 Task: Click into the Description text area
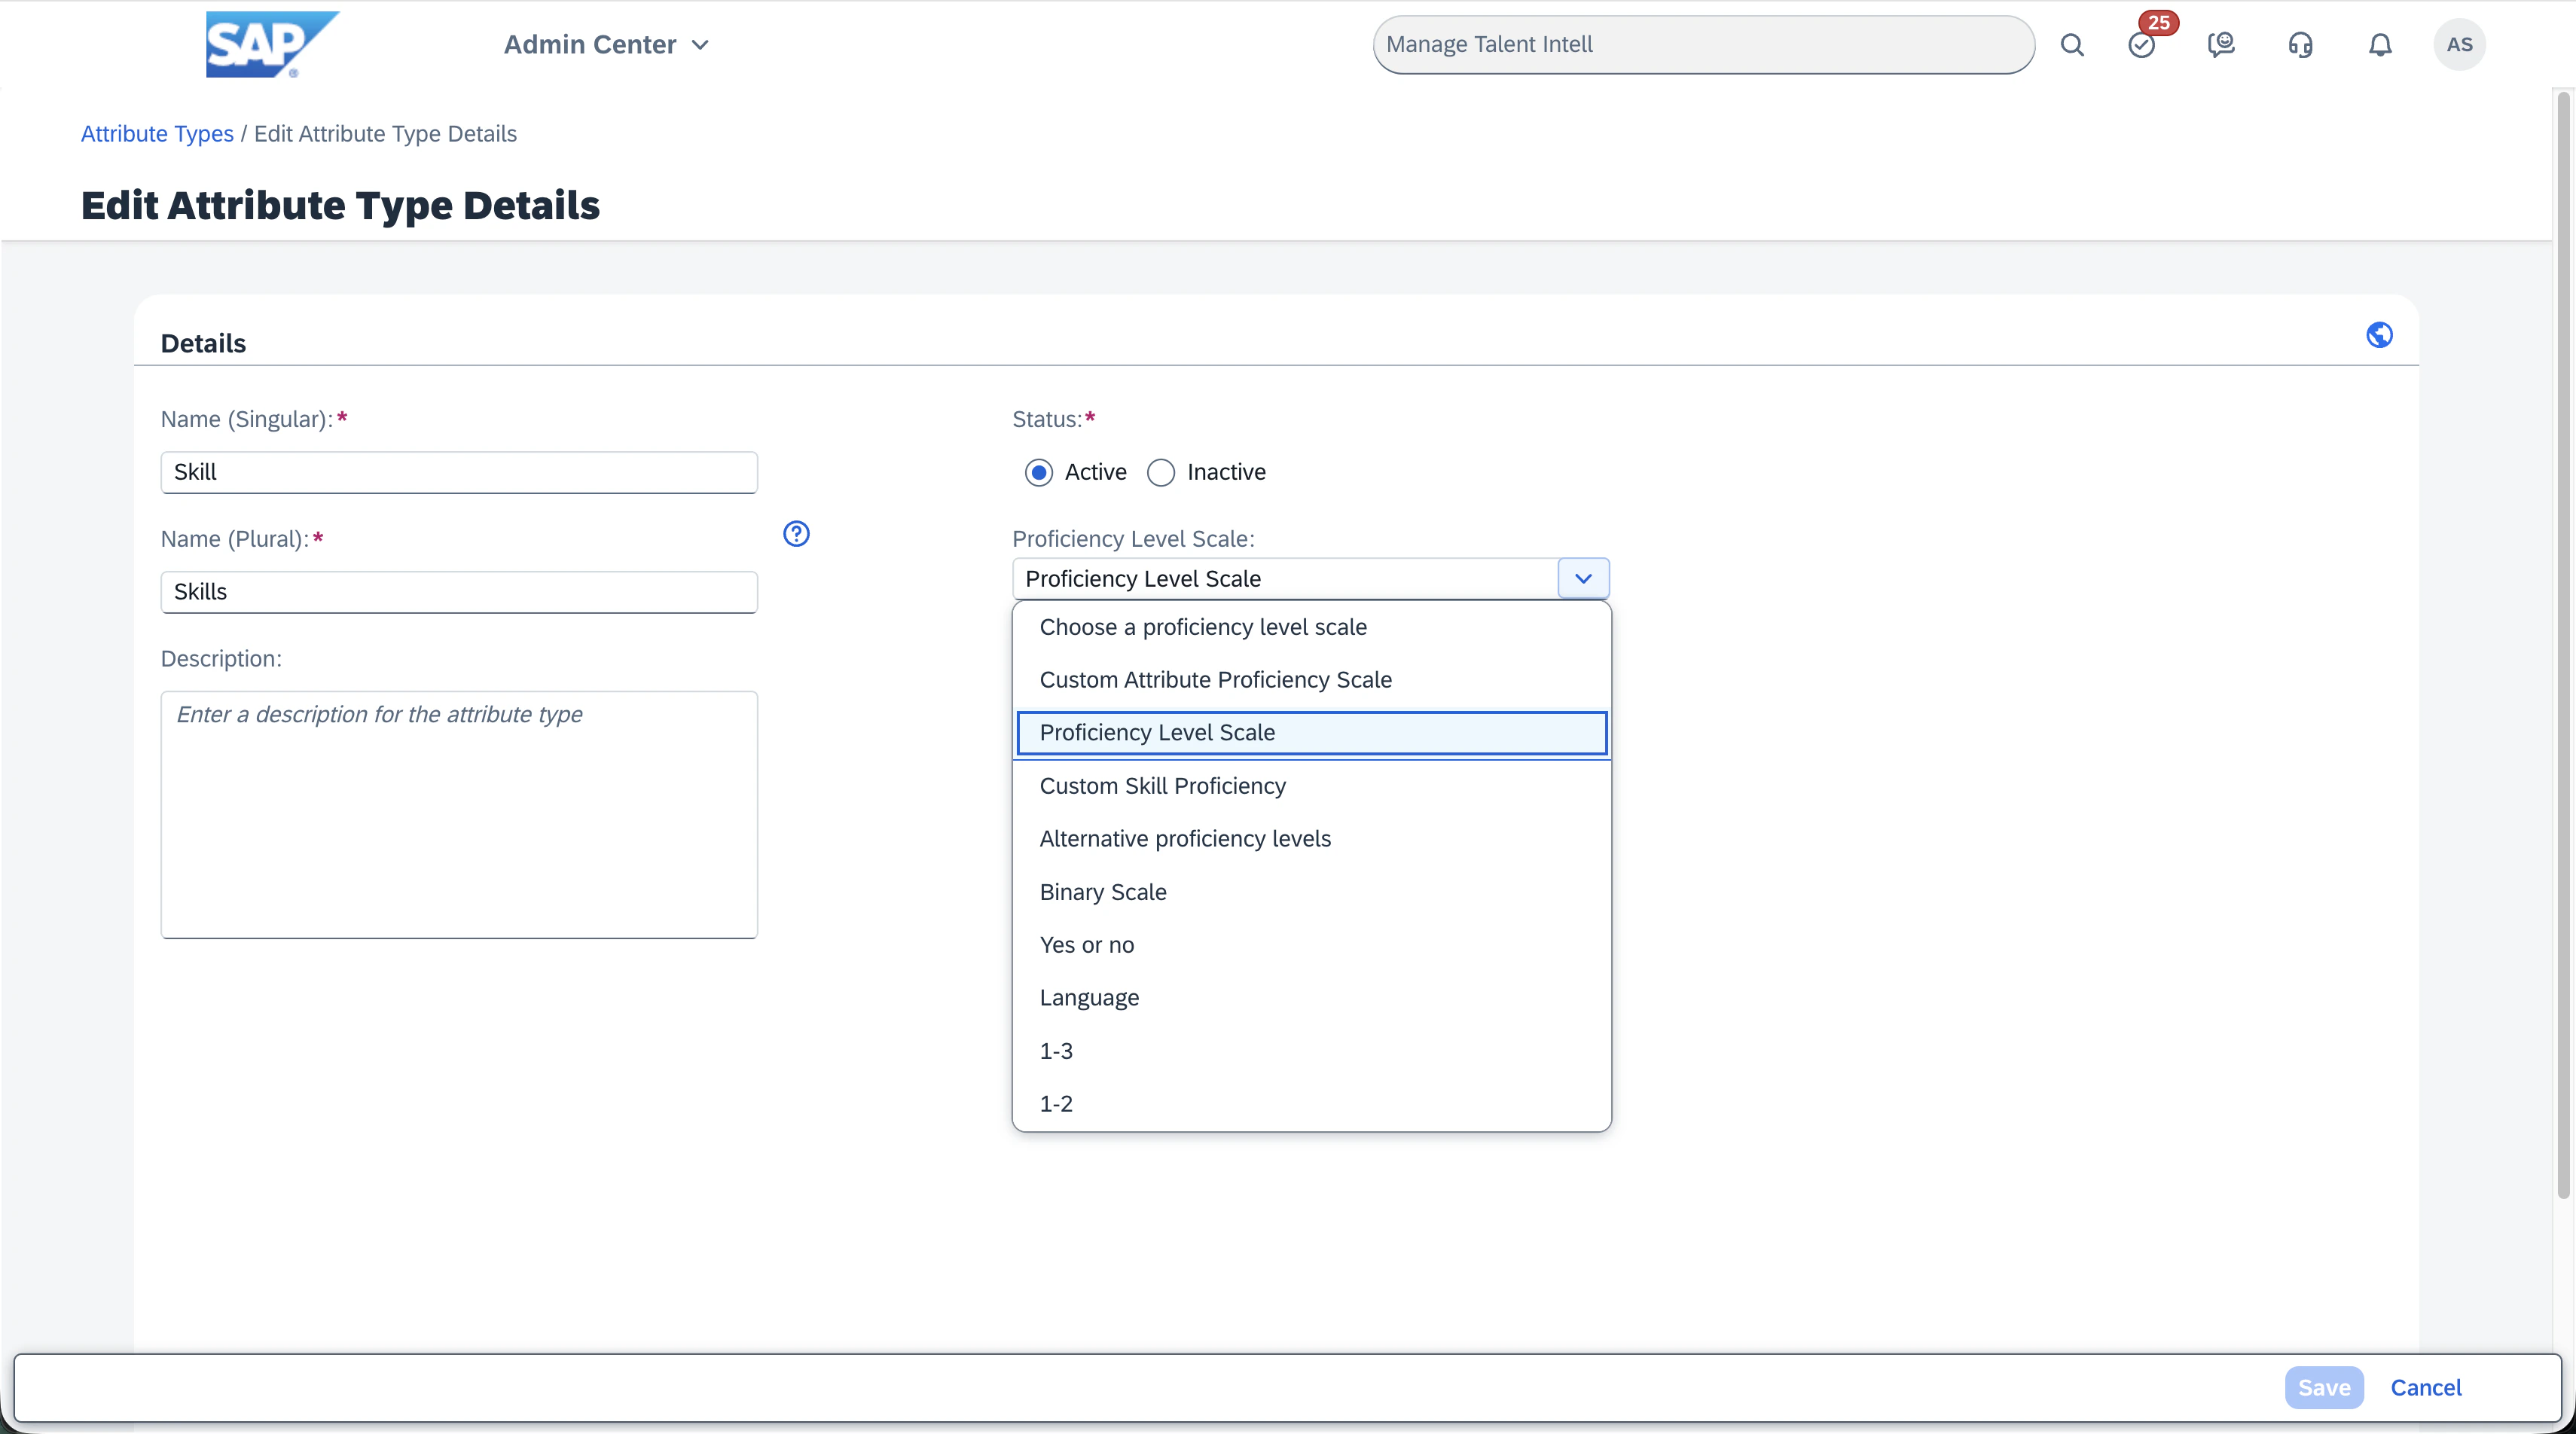[459, 814]
